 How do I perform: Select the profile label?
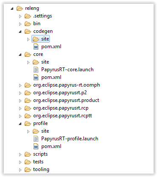tap(40, 123)
